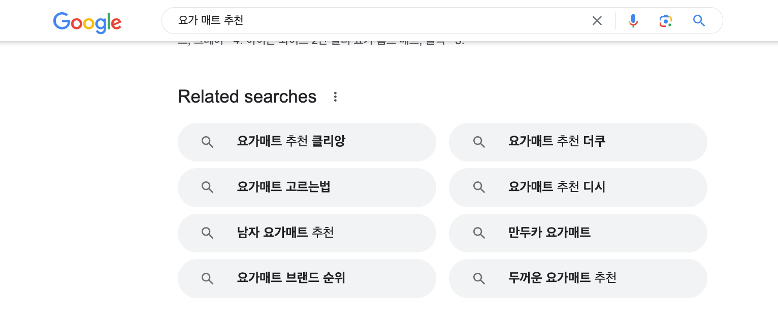Click the magnifier icon beside 만두카 요가매트

click(x=479, y=233)
